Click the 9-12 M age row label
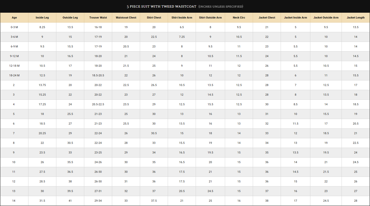This screenshot has height=206, width=370. (14, 56)
